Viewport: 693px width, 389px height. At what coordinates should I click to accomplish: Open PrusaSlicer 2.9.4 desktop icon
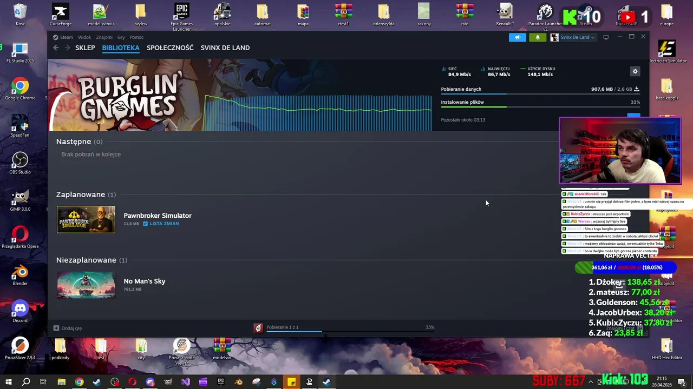pyautogui.click(x=20, y=348)
